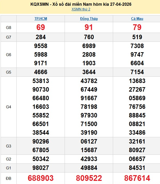This screenshot has width=160, height=184.
Task: Open the Đồng Tháp province link
Action: pos(89,19)
